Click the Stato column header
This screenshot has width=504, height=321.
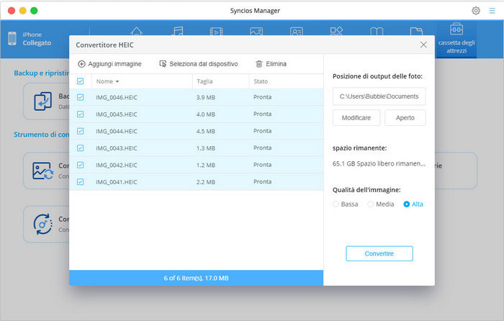coord(261,81)
